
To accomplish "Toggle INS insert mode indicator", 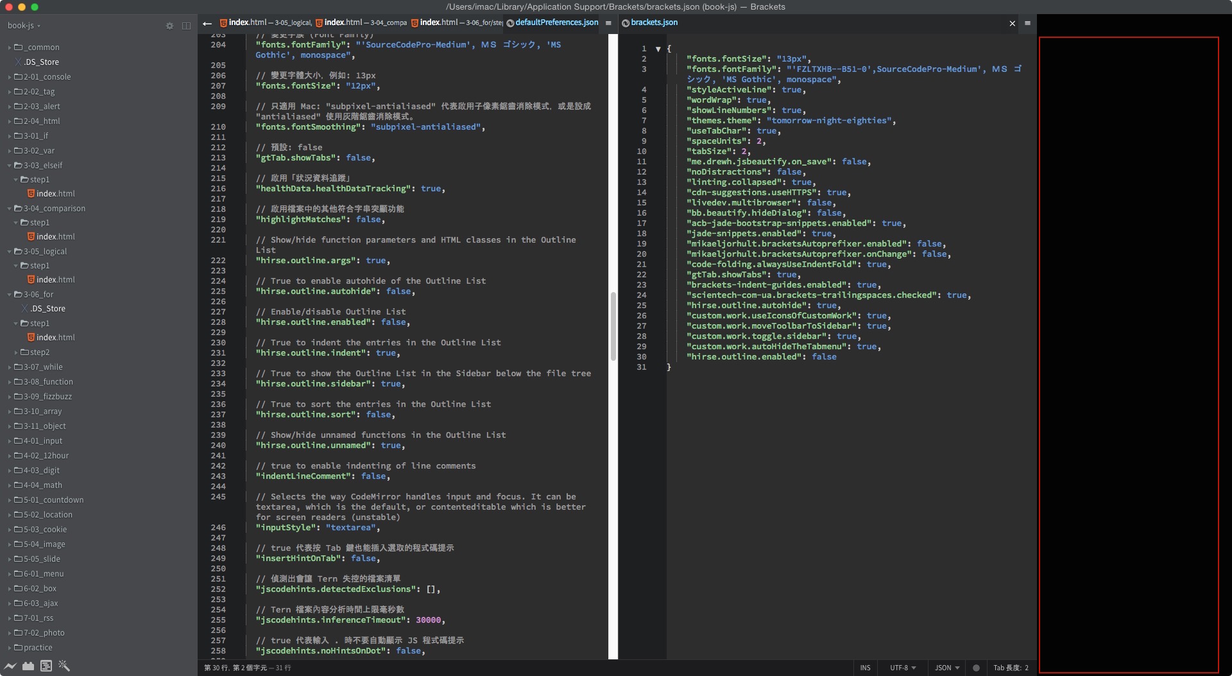I will click(865, 668).
